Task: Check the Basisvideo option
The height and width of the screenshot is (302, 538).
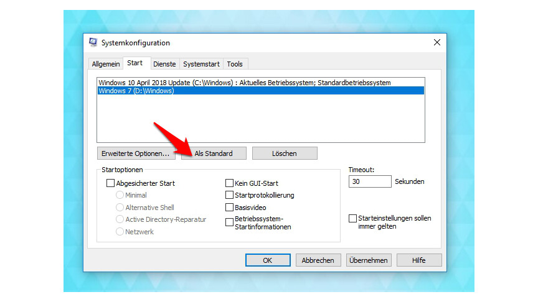Action: [x=229, y=207]
